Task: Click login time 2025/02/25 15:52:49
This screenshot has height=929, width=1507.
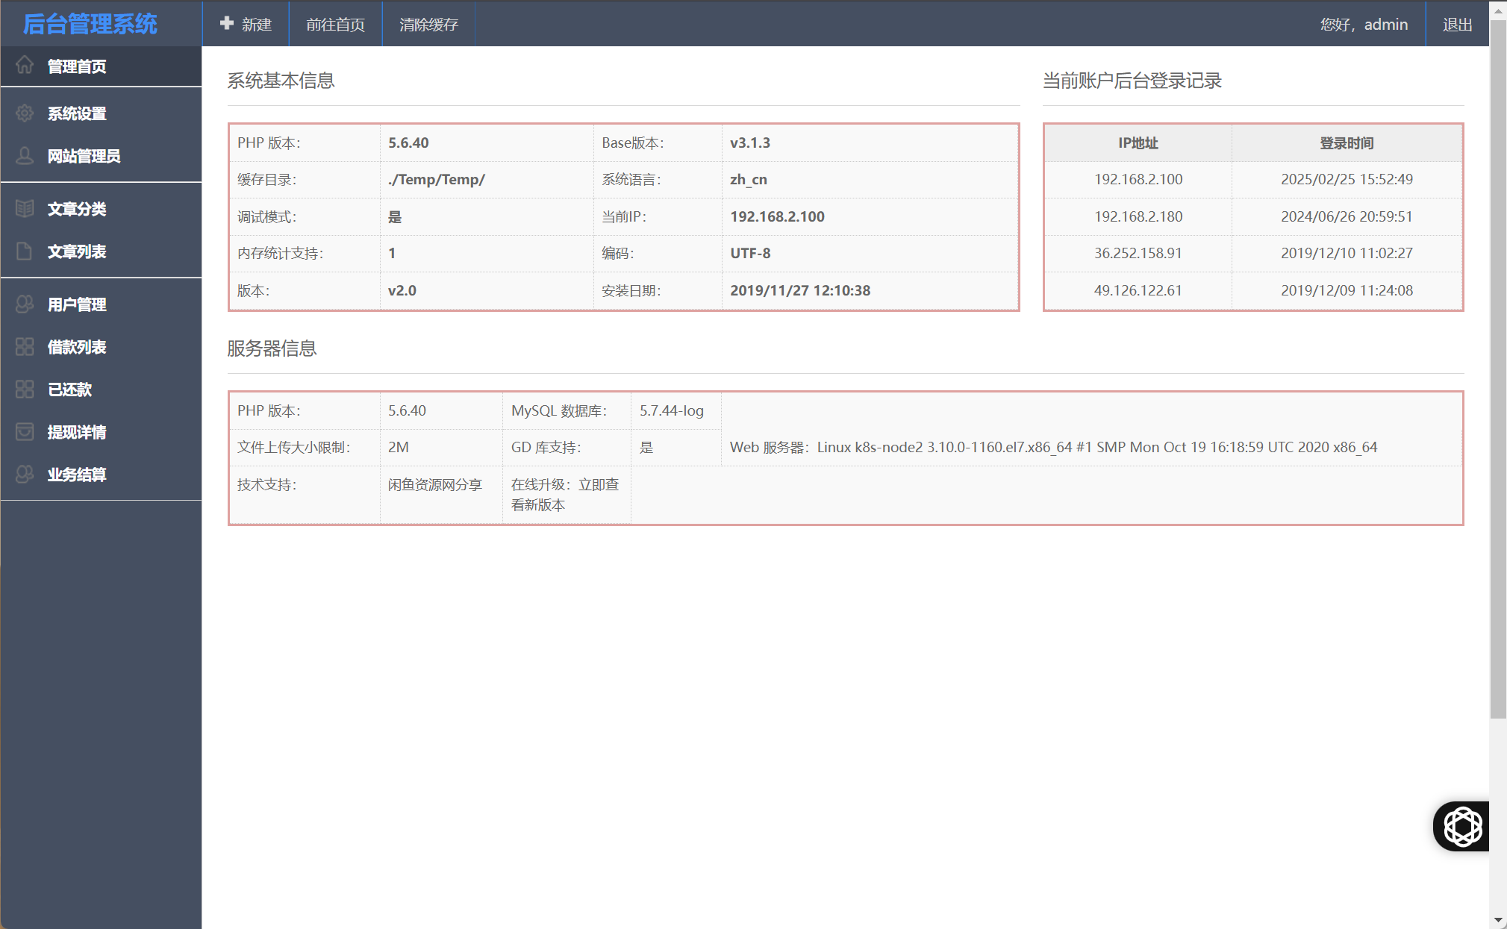Action: tap(1347, 179)
